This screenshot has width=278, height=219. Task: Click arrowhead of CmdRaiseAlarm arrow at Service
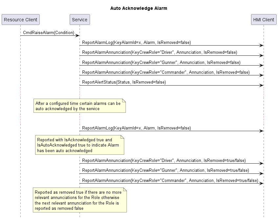point(77,36)
